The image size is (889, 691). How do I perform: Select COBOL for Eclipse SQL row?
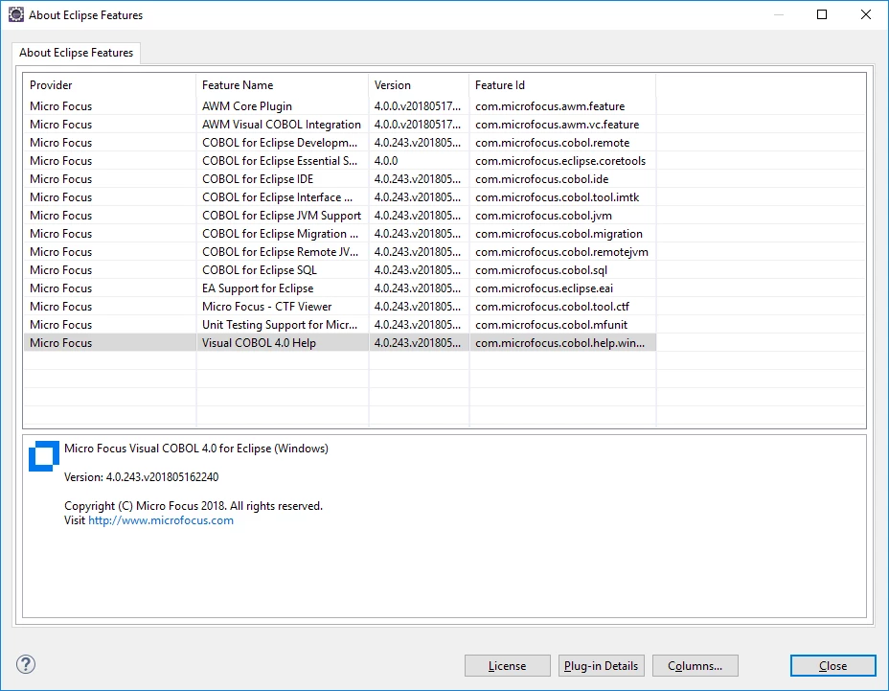[x=340, y=270]
